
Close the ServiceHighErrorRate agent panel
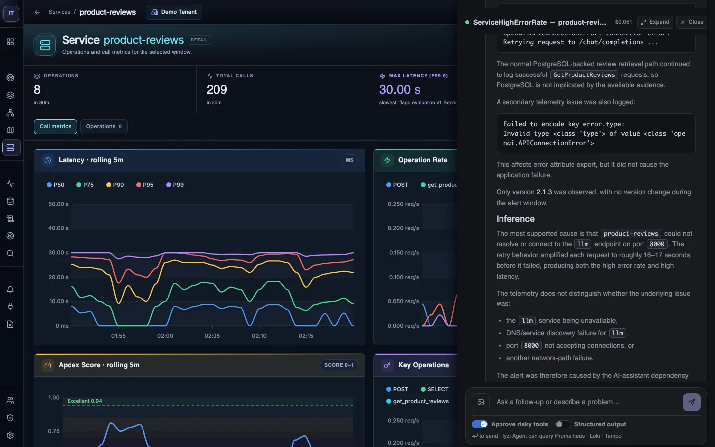692,22
